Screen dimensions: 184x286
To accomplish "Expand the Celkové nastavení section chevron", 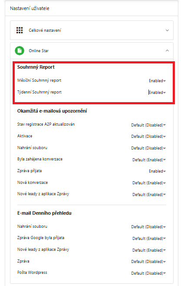I will pyautogui.click(x=167, y=30).
